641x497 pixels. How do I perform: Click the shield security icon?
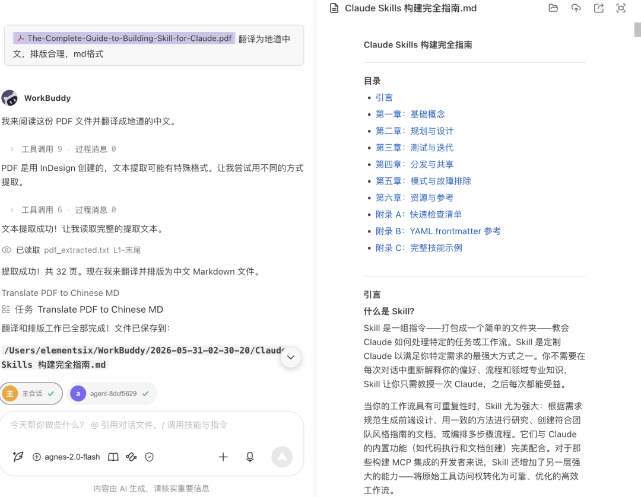[x=149, y=457]
